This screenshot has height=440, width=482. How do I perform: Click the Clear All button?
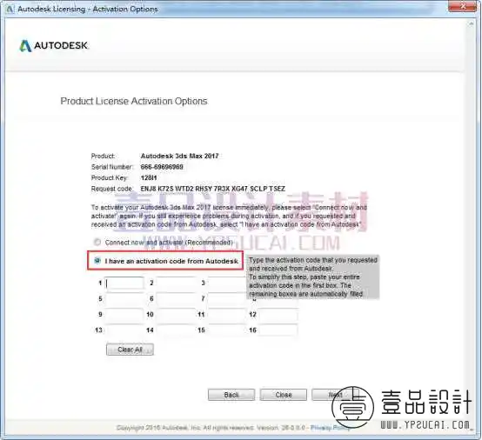(x=130, y=350)
